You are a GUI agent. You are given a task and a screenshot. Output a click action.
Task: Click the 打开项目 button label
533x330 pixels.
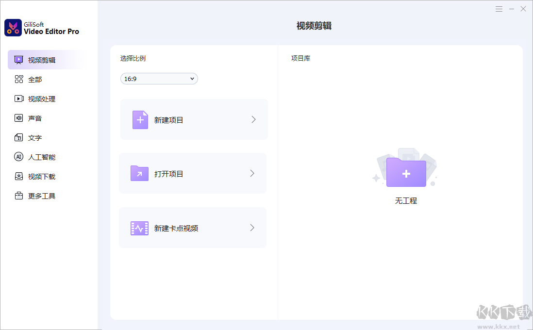(169, 174)
